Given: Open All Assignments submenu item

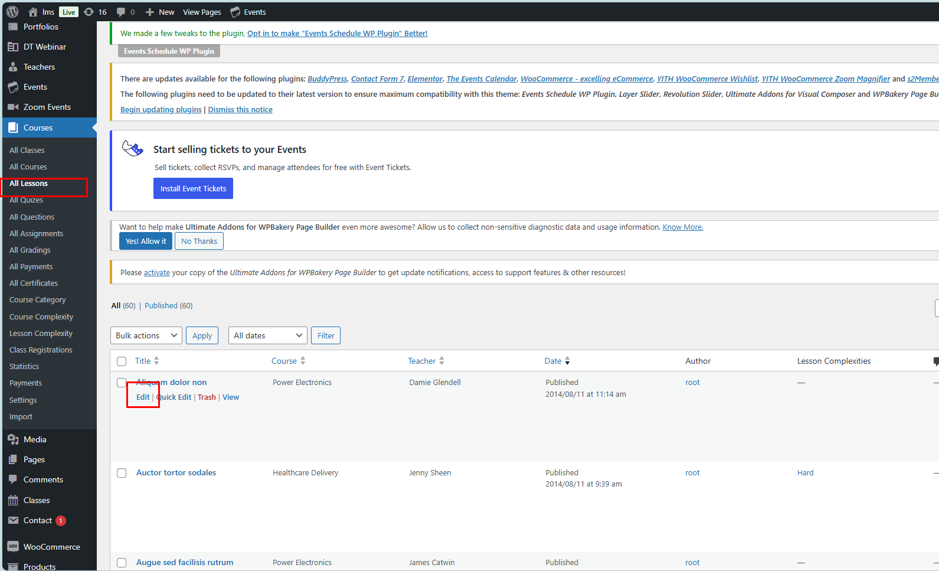Looking at the screenshot, I should (x=36, y=234).
